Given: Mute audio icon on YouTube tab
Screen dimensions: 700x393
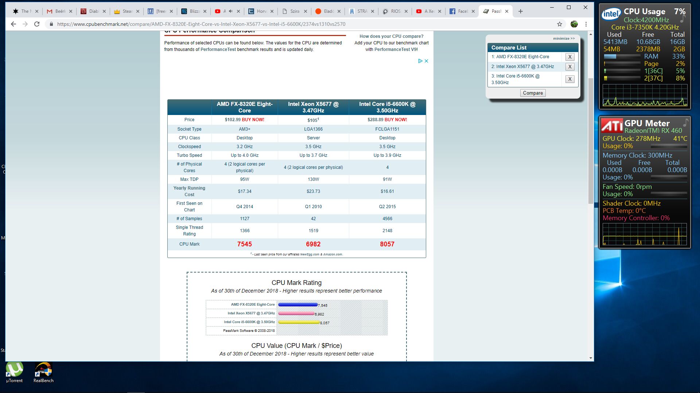Looking at the screenshot, I should (x=231, y=11).
